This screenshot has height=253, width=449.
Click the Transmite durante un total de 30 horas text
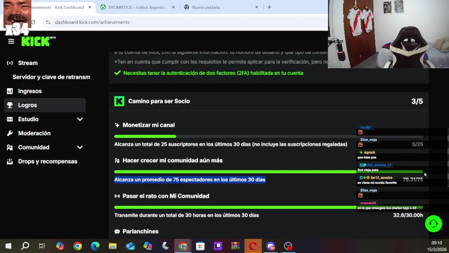tap(187, 215)
